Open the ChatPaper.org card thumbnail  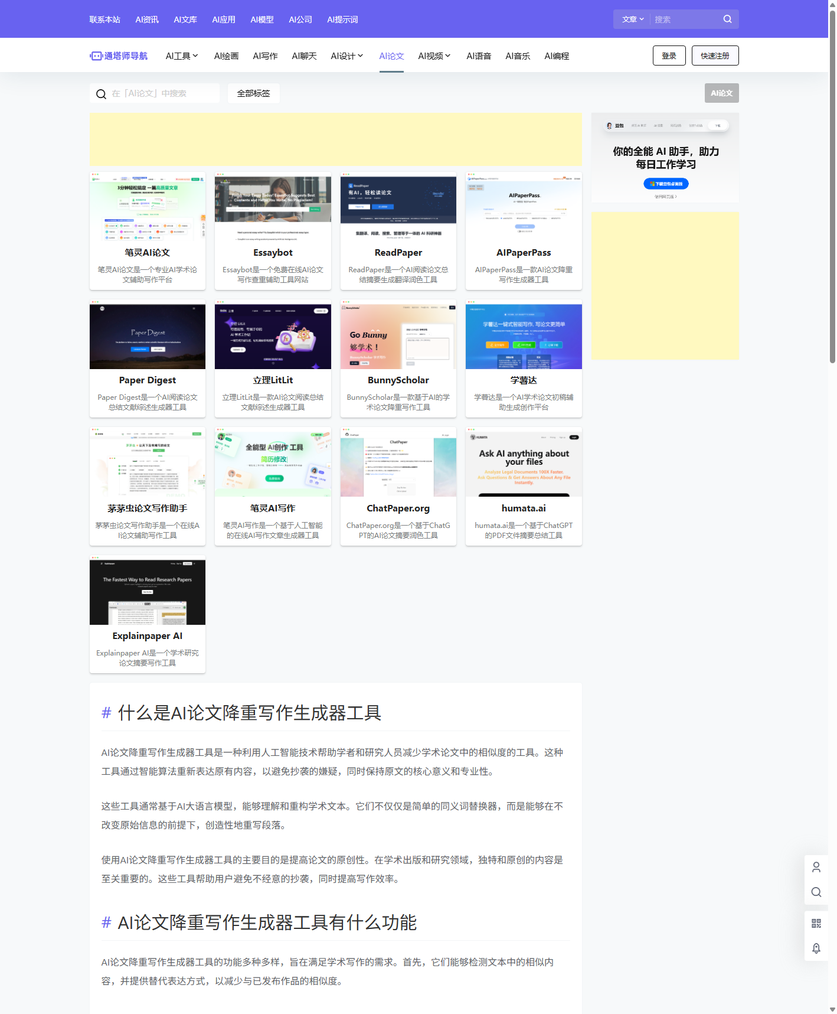pyautogui.click(x=398, y=462)
